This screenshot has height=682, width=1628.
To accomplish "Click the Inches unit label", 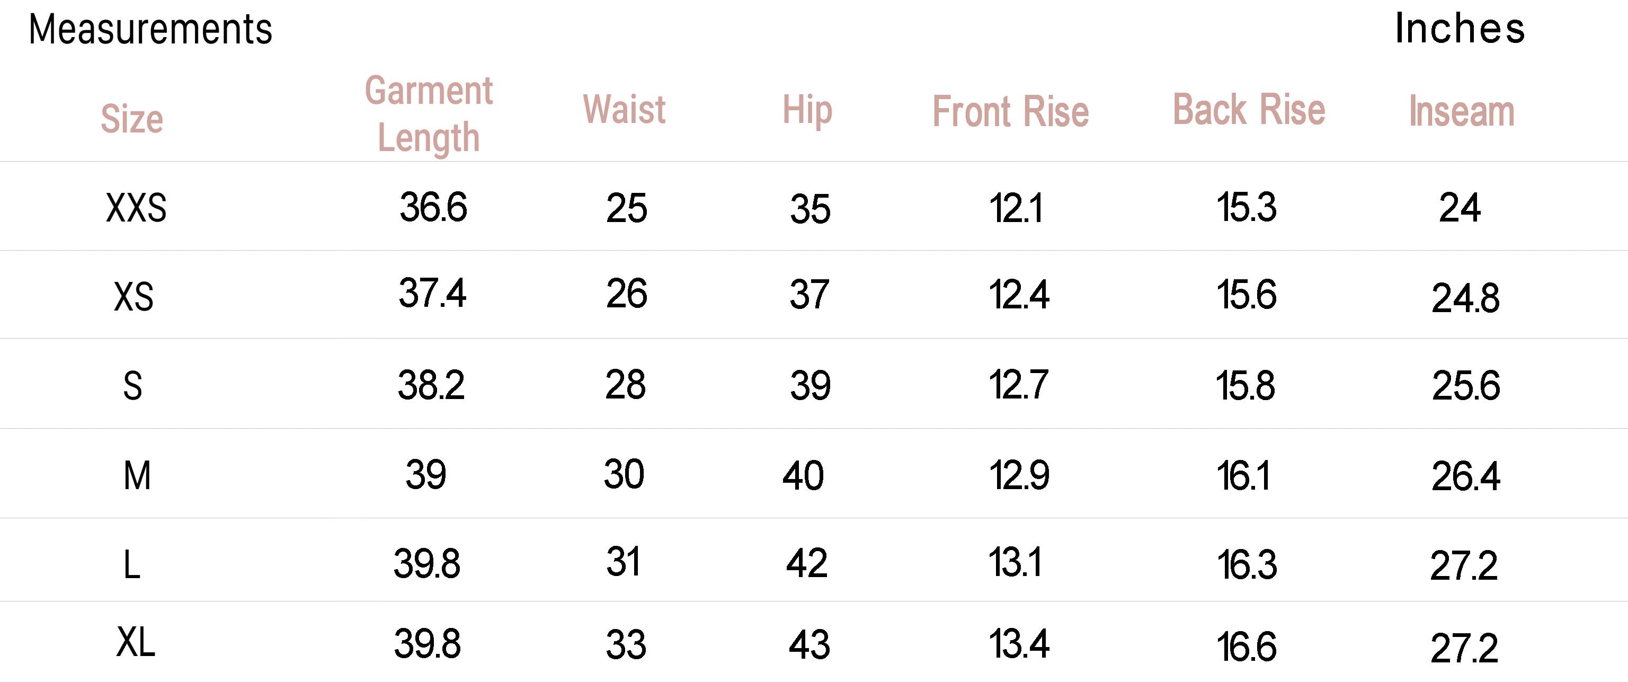I will pos(1459,29).
